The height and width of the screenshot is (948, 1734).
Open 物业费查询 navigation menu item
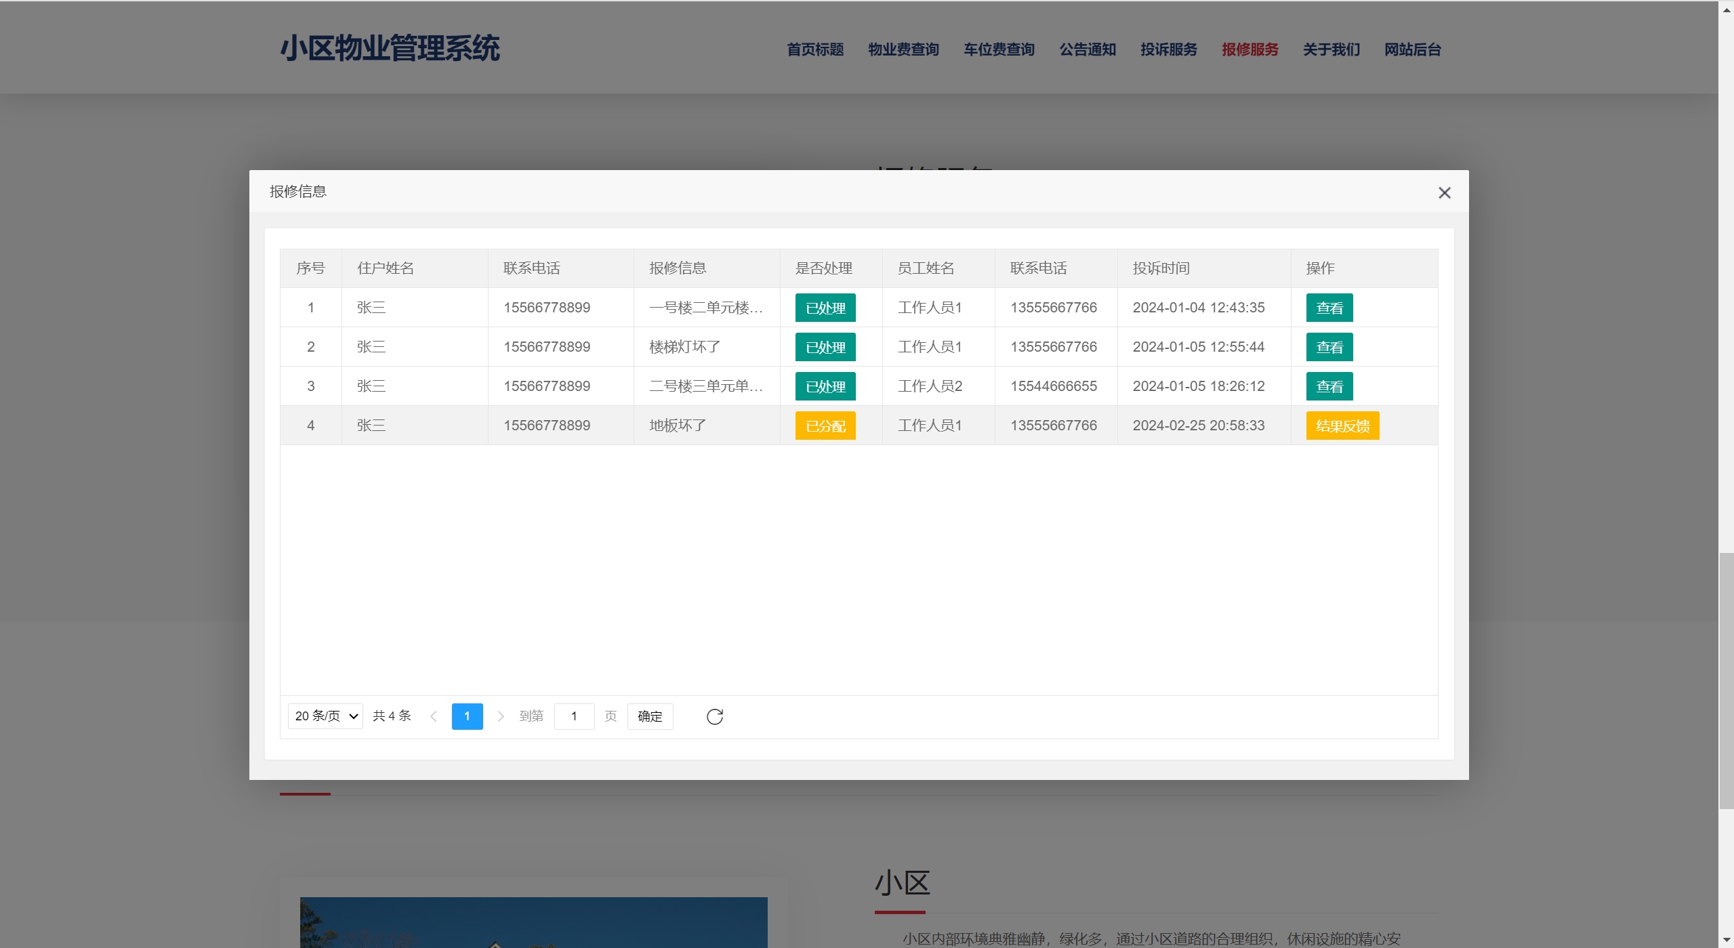pyautogui.click(x=903, y=49)
